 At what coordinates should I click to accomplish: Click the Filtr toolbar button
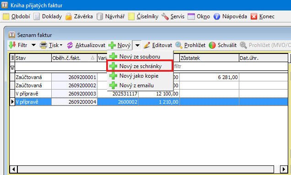(18, 45)
